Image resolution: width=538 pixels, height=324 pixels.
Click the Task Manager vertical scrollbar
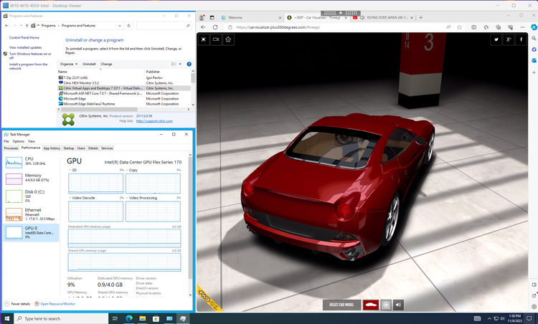(190, 224)
